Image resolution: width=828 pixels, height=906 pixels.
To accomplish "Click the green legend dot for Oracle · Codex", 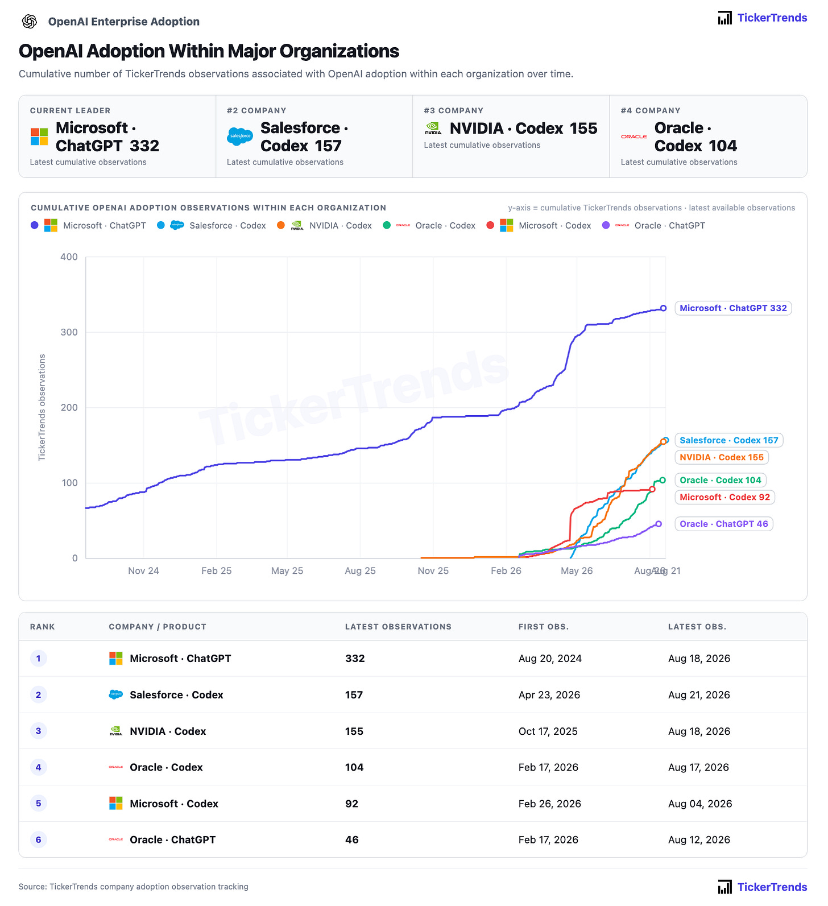I will click(387, 225).
